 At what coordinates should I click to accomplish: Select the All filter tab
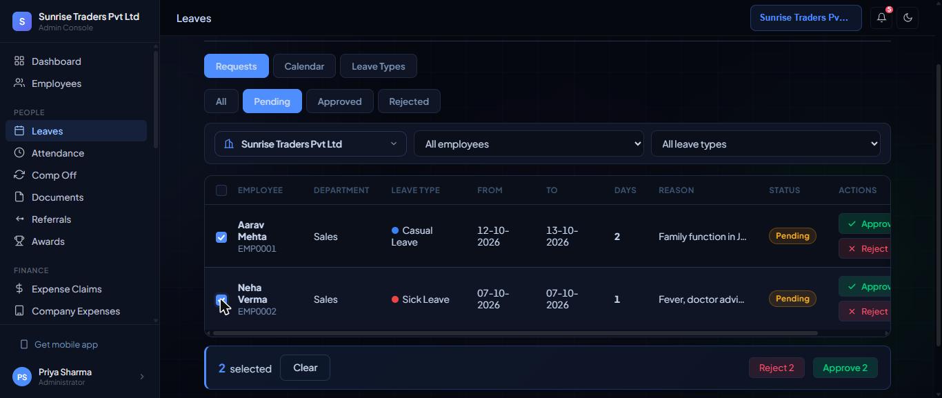(221, 101)
